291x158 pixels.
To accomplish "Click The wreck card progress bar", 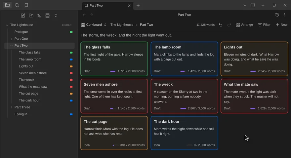I will click(183, 108).
